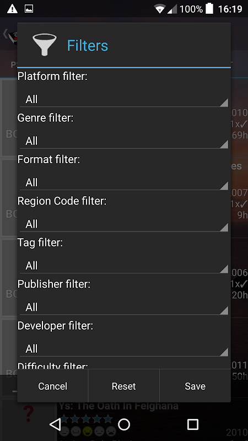The height and width of the screenshot is (441, 248).
Task: Tap the warning triangle status icon
Action: [12, 9]
